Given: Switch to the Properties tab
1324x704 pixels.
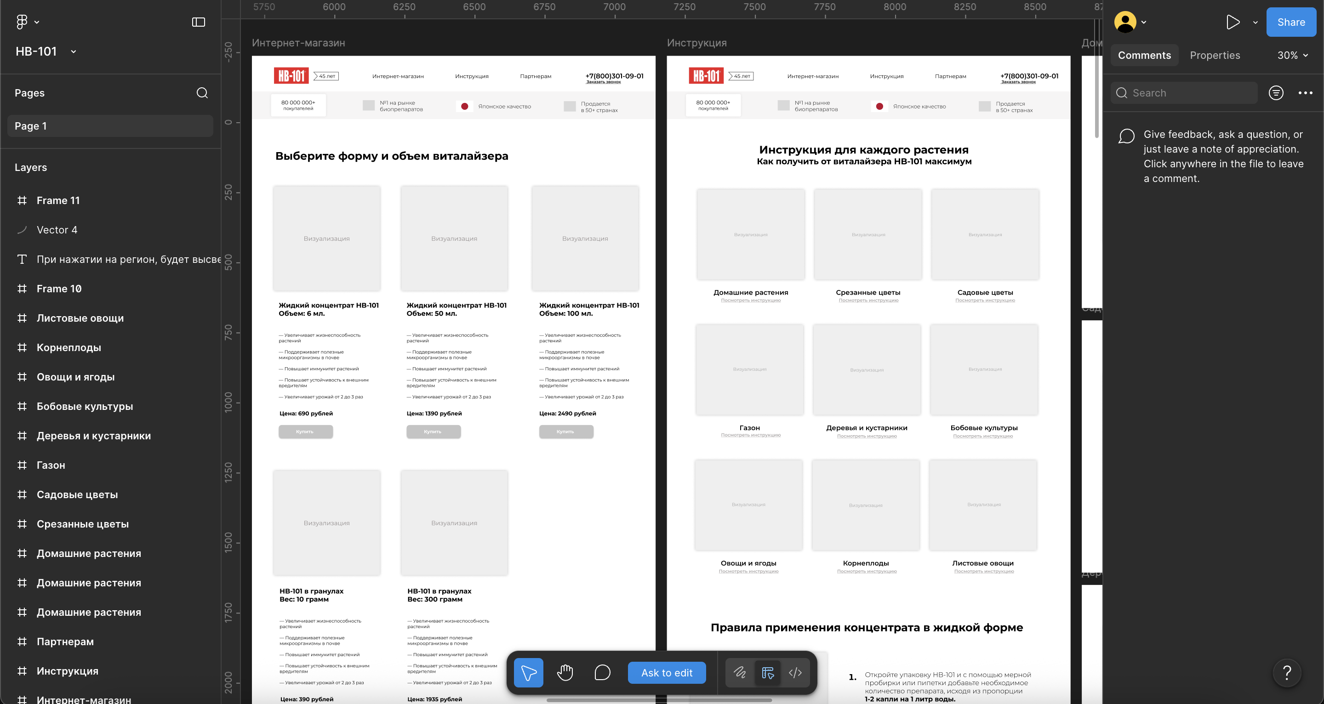Looking at the screenshot, I should (1215, 55).
